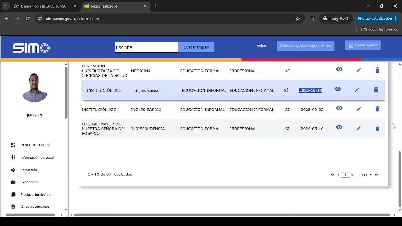Open Otros documentos menu item

coord(35,207)
